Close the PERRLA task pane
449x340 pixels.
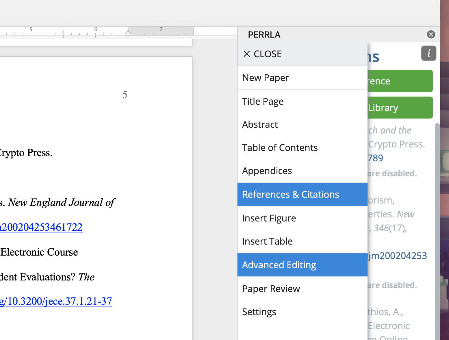point(431,34)
